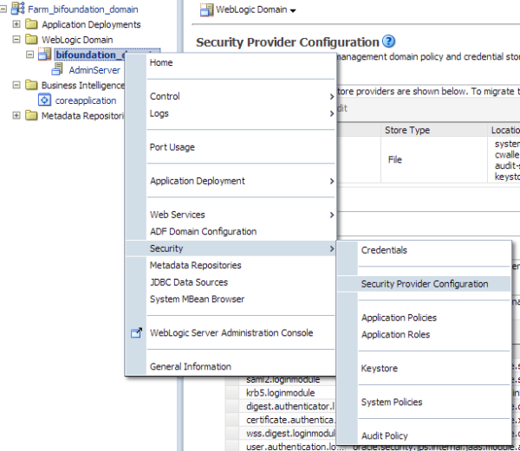This screenshot has width=520, height=451.
Task: Click the bifoundation_domain server icon
Action: point(45,55)
